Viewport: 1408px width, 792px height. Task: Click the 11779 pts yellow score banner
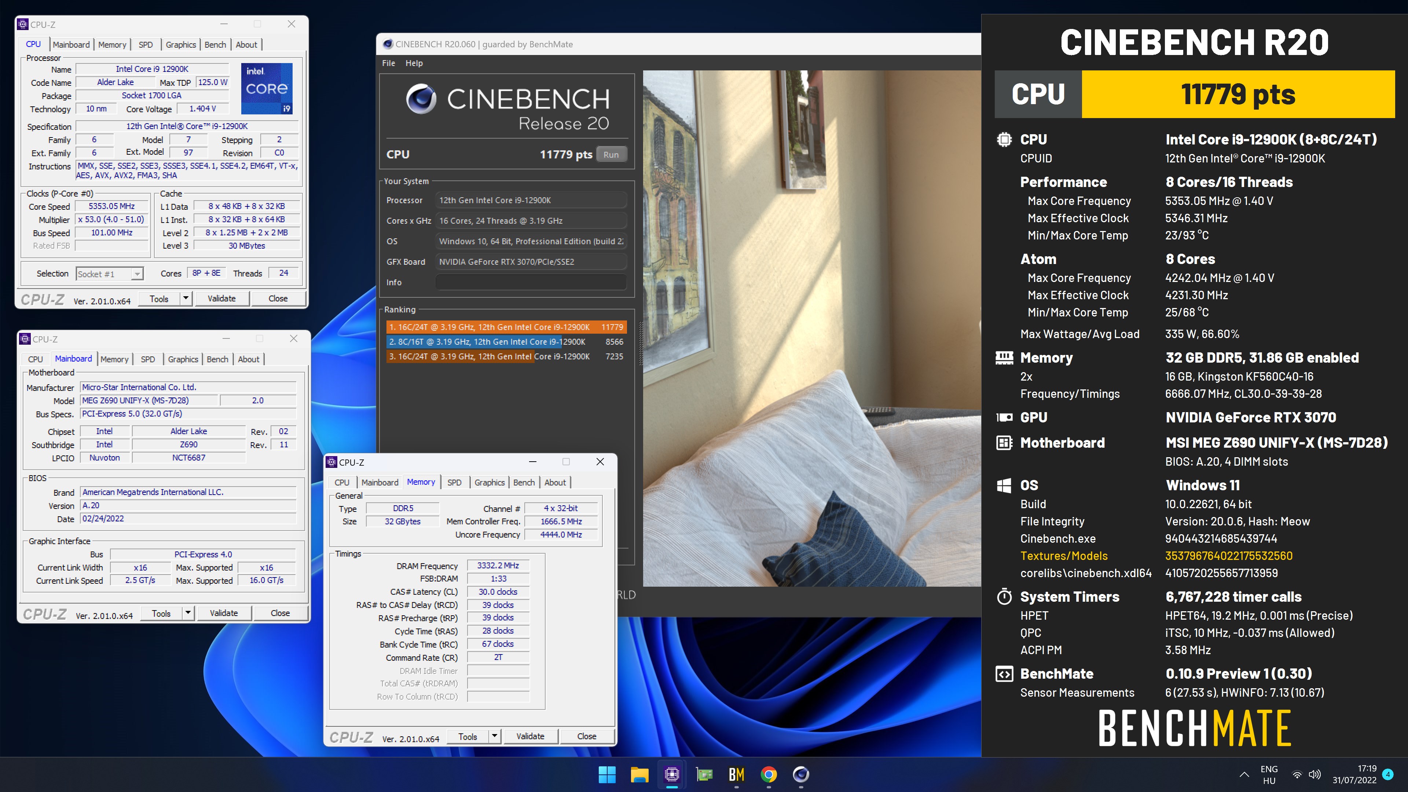1238,94
